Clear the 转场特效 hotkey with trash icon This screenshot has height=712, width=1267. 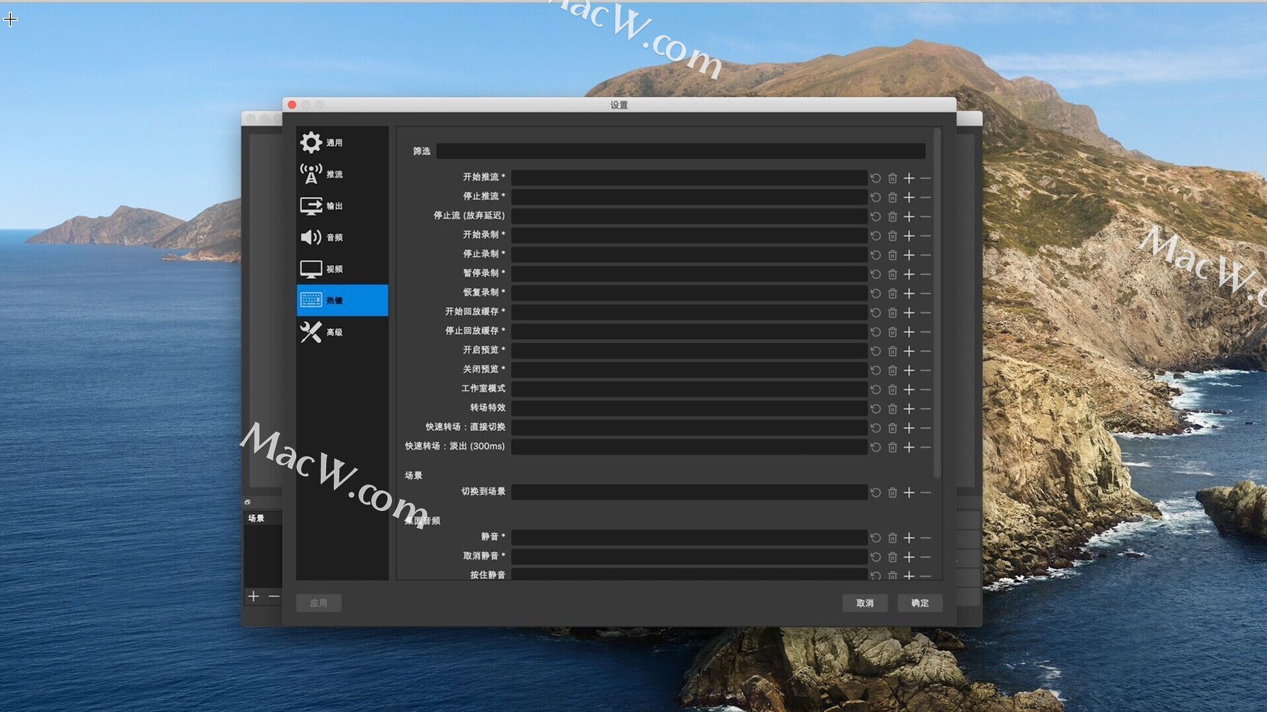pyautogui.click(x=892, y=409)
